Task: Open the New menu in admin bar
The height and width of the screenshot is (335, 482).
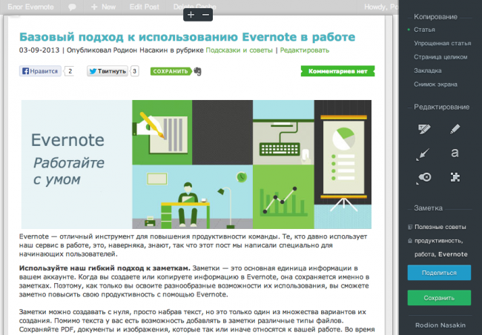Action: [104, 7]
